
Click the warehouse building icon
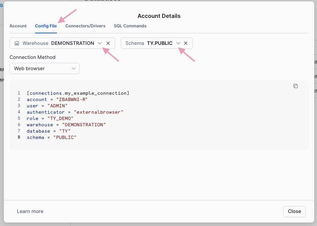coord(17,43)
